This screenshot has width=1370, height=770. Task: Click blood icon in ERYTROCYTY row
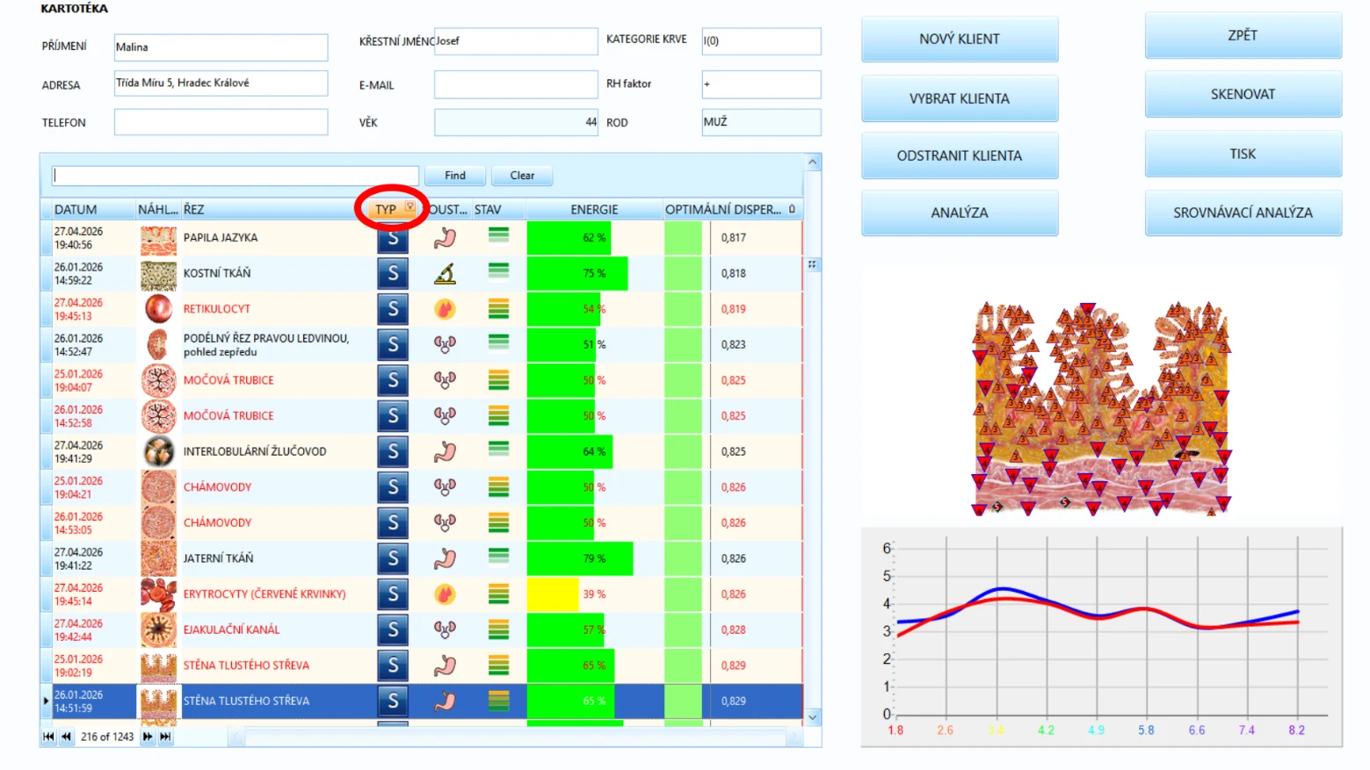pyautogui.click(x=445, y=594)
